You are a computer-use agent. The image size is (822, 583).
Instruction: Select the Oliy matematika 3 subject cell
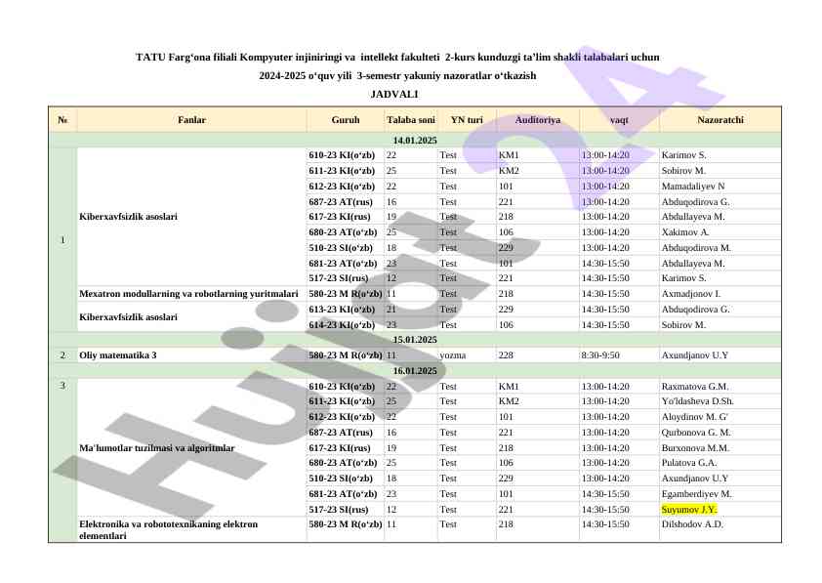click(x=117, y=355)
